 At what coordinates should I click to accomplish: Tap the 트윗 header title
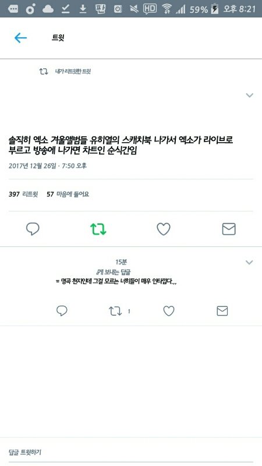pos(58,38)
